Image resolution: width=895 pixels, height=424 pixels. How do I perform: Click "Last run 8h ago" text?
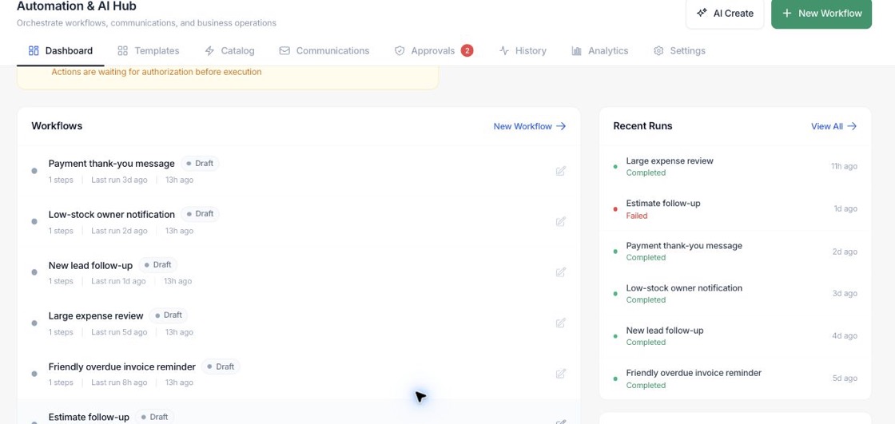[x=119, y=382]
